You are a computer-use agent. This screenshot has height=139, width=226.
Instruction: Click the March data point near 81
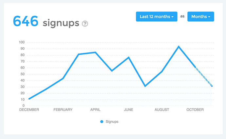[79, 54]
